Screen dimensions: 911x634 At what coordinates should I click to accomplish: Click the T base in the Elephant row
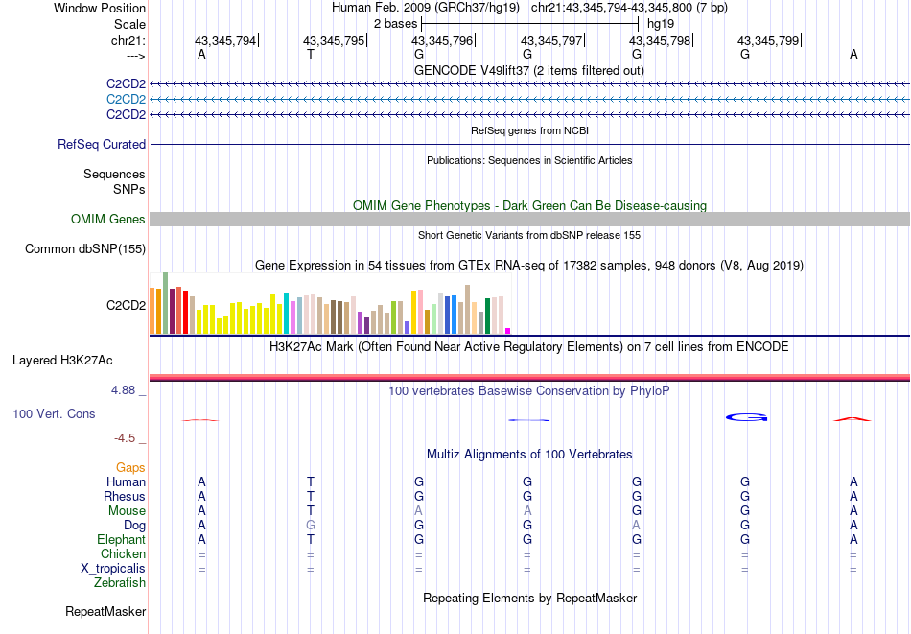[x=311, y=539]
